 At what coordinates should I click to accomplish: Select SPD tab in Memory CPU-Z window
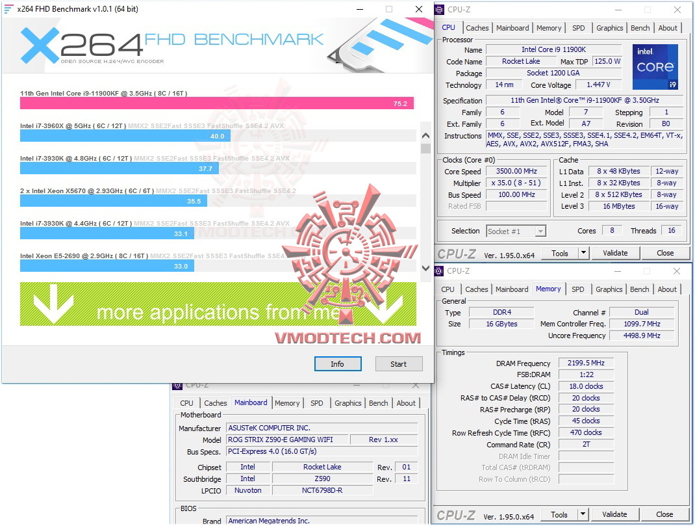click(x=577, y=289)
